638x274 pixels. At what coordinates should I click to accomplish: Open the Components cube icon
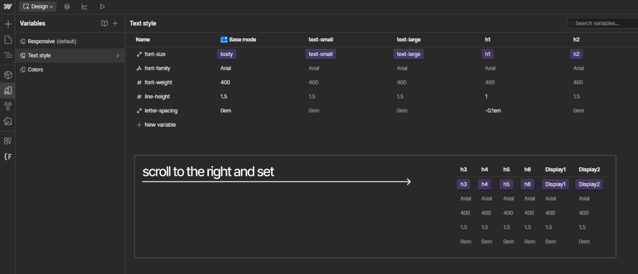(8, 75)
